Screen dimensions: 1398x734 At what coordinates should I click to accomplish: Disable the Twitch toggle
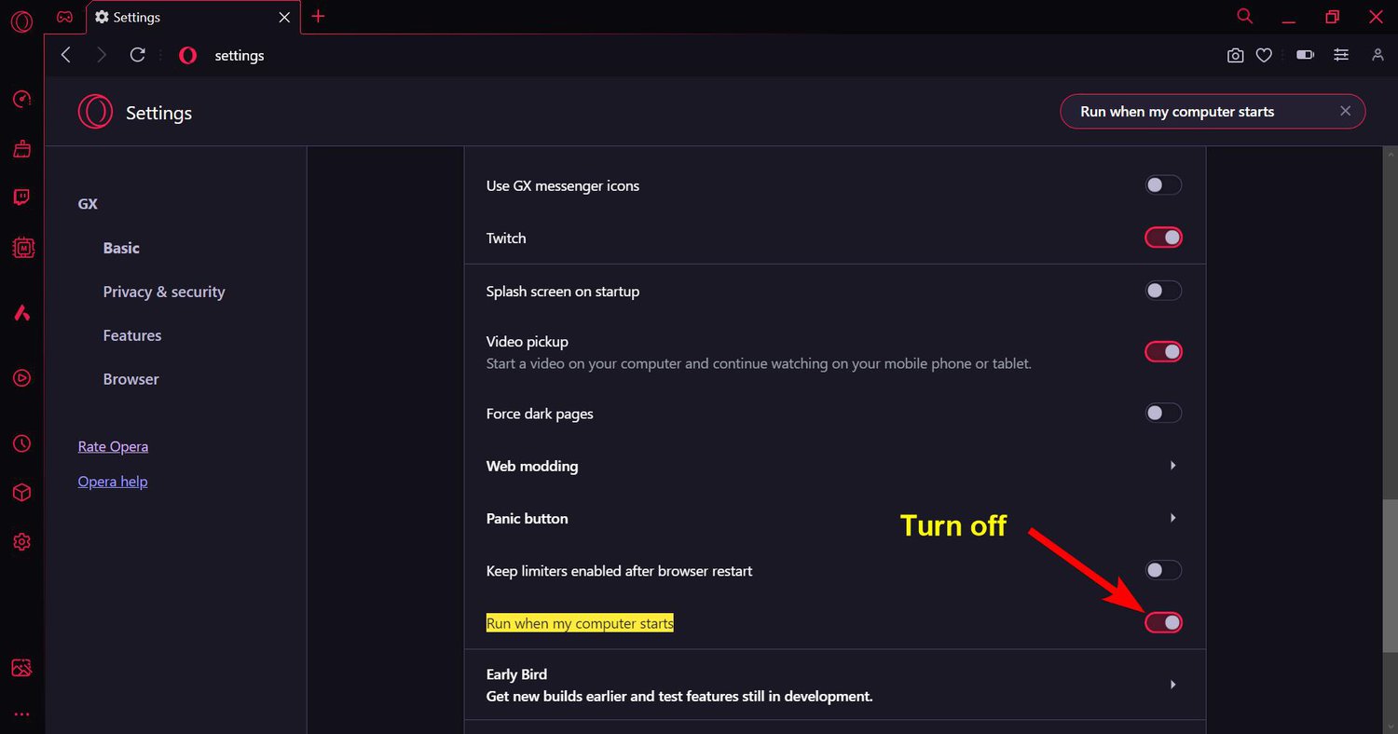1163,238
